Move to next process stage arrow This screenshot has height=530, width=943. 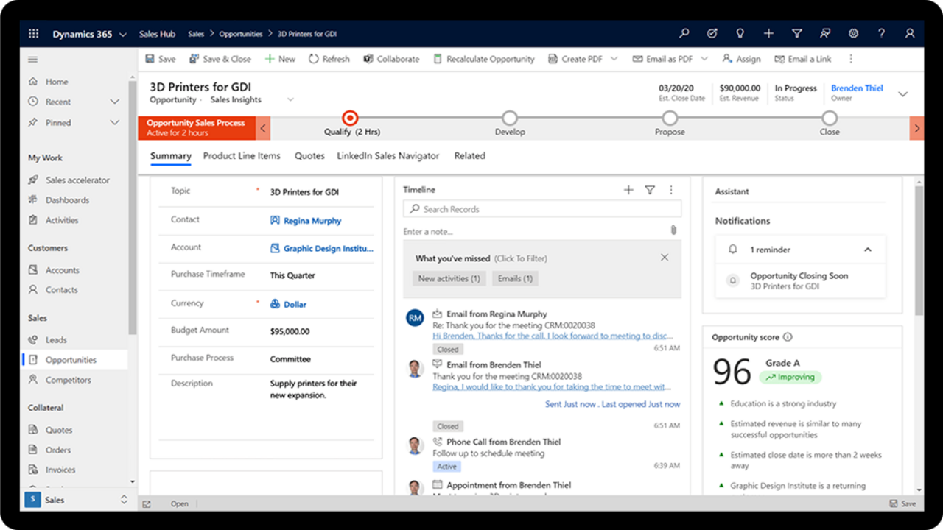[916, 129]
